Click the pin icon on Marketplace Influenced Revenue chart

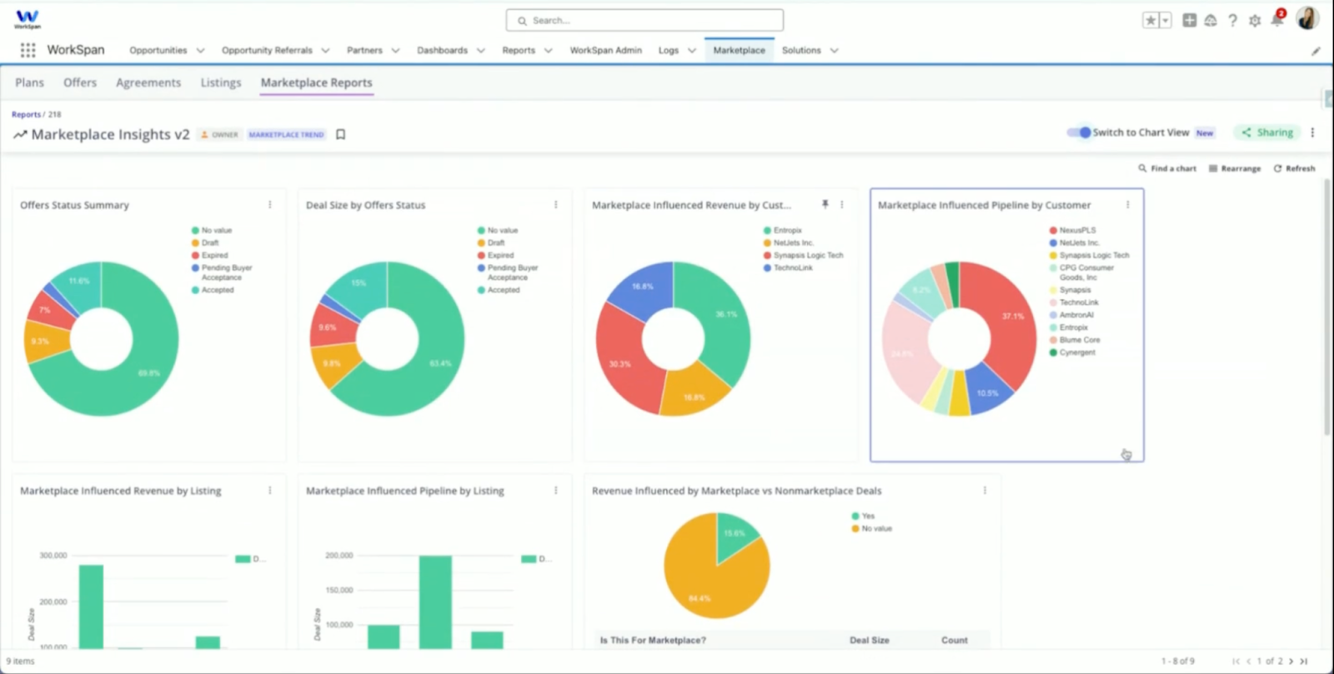click(x=825, y=204)
